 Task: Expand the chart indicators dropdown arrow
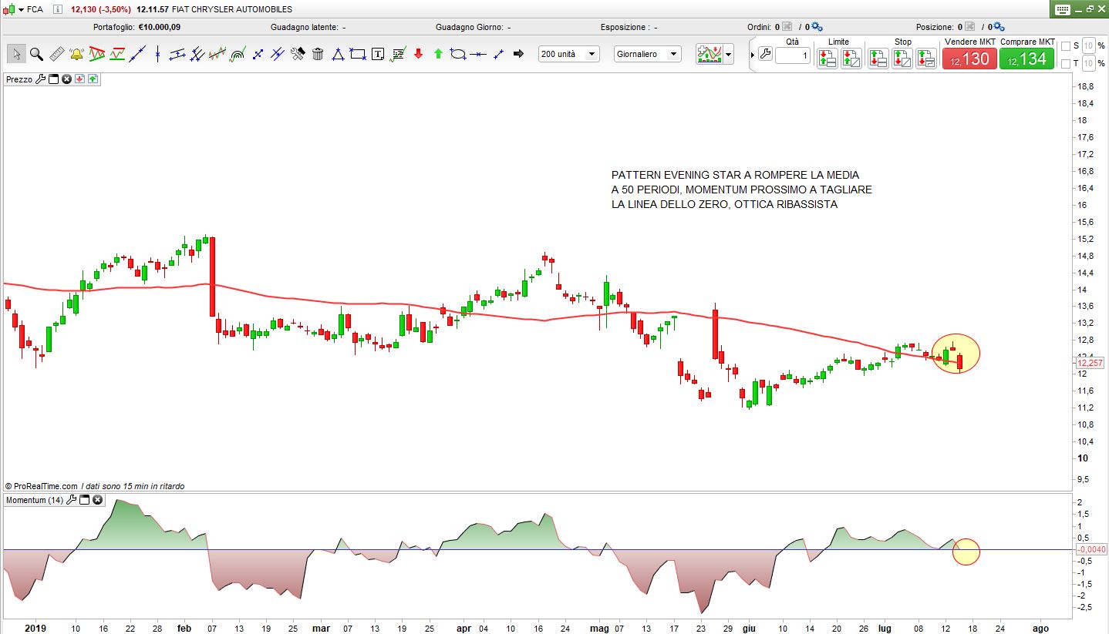pos(729,55)
